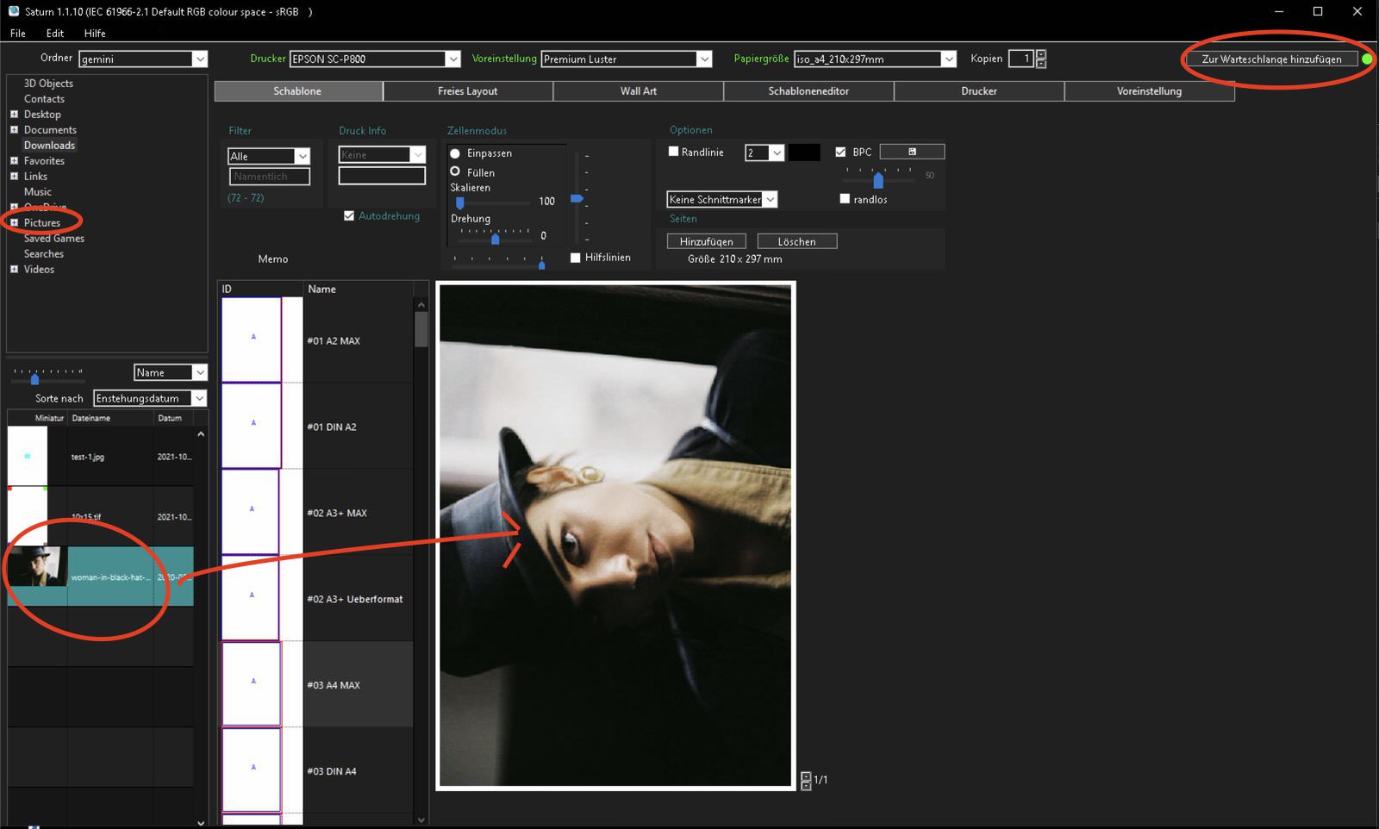The image size is (1379, 829).
Task: Select the #02 A3+ Ueberformat template thumbnail
Action: (251, 598)
